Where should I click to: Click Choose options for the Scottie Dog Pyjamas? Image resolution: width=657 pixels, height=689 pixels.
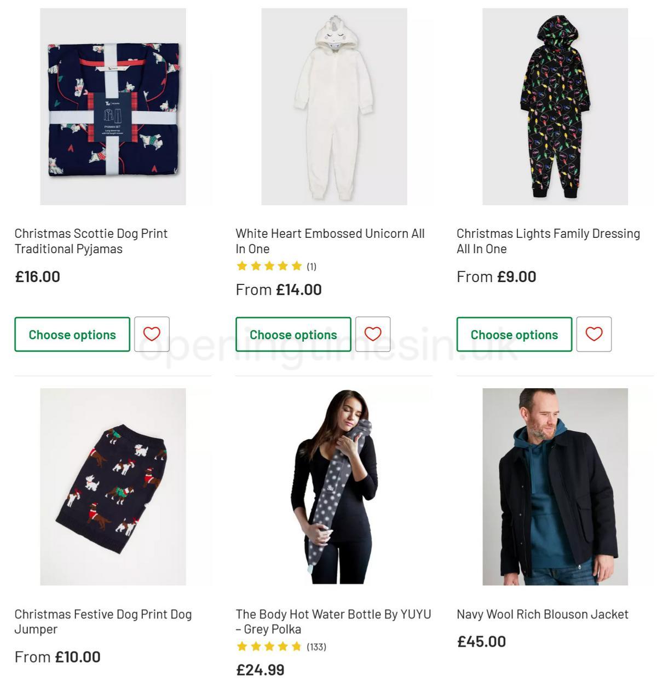pos(72,334)
